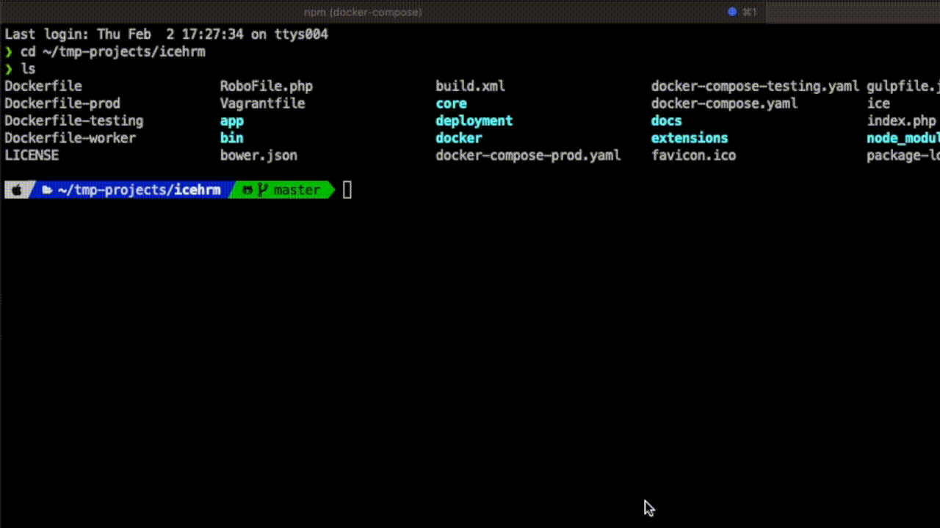Select the docker-compose.yaml file name
This screenshot has height=528, width=940.
(724, 103)
